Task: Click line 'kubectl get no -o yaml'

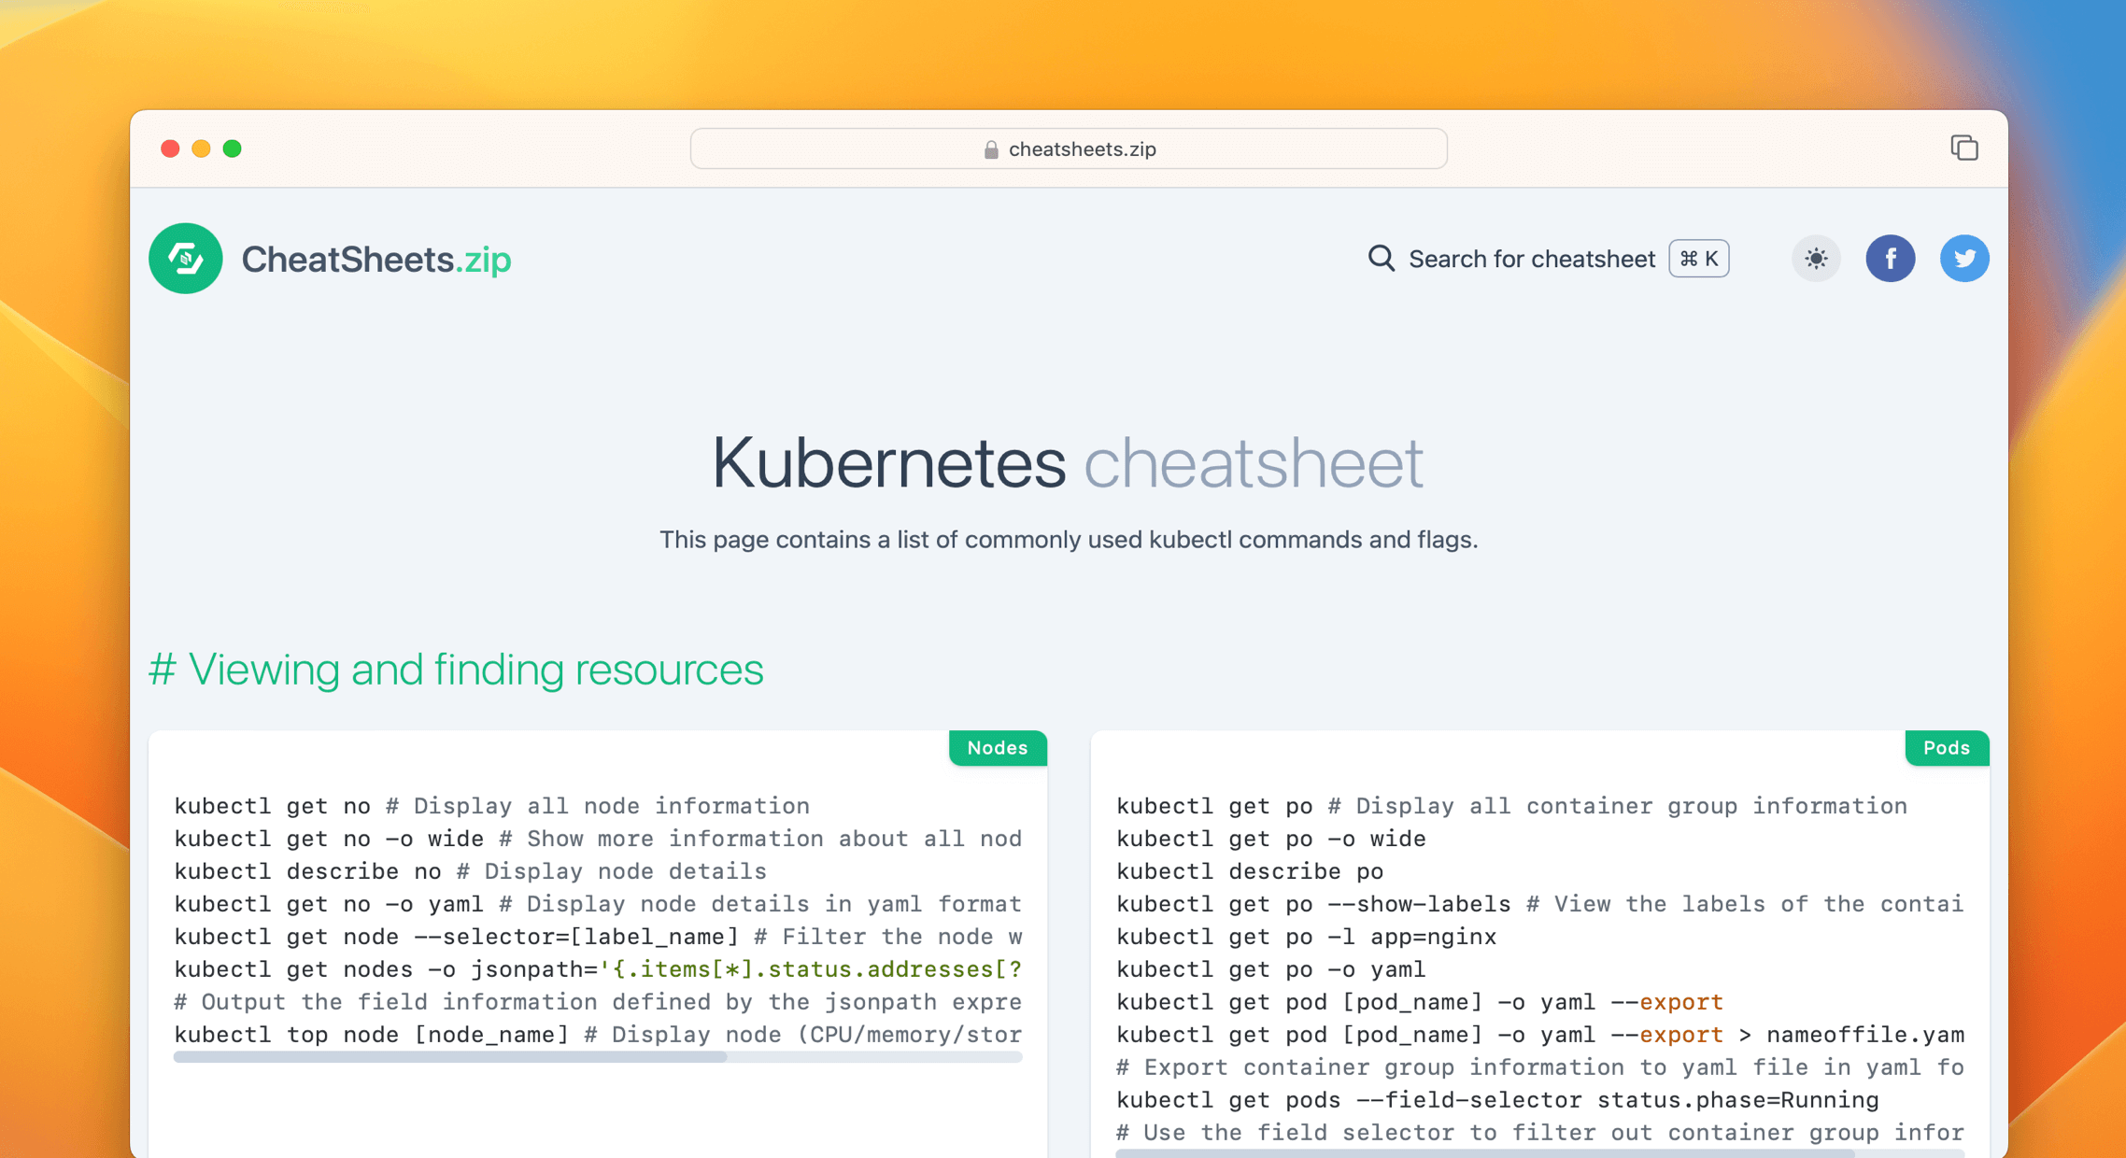Action: (598, 904)
